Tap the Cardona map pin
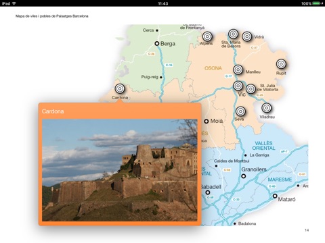Image resolution: width=325 pixels, height=243 pixels. 120,88
